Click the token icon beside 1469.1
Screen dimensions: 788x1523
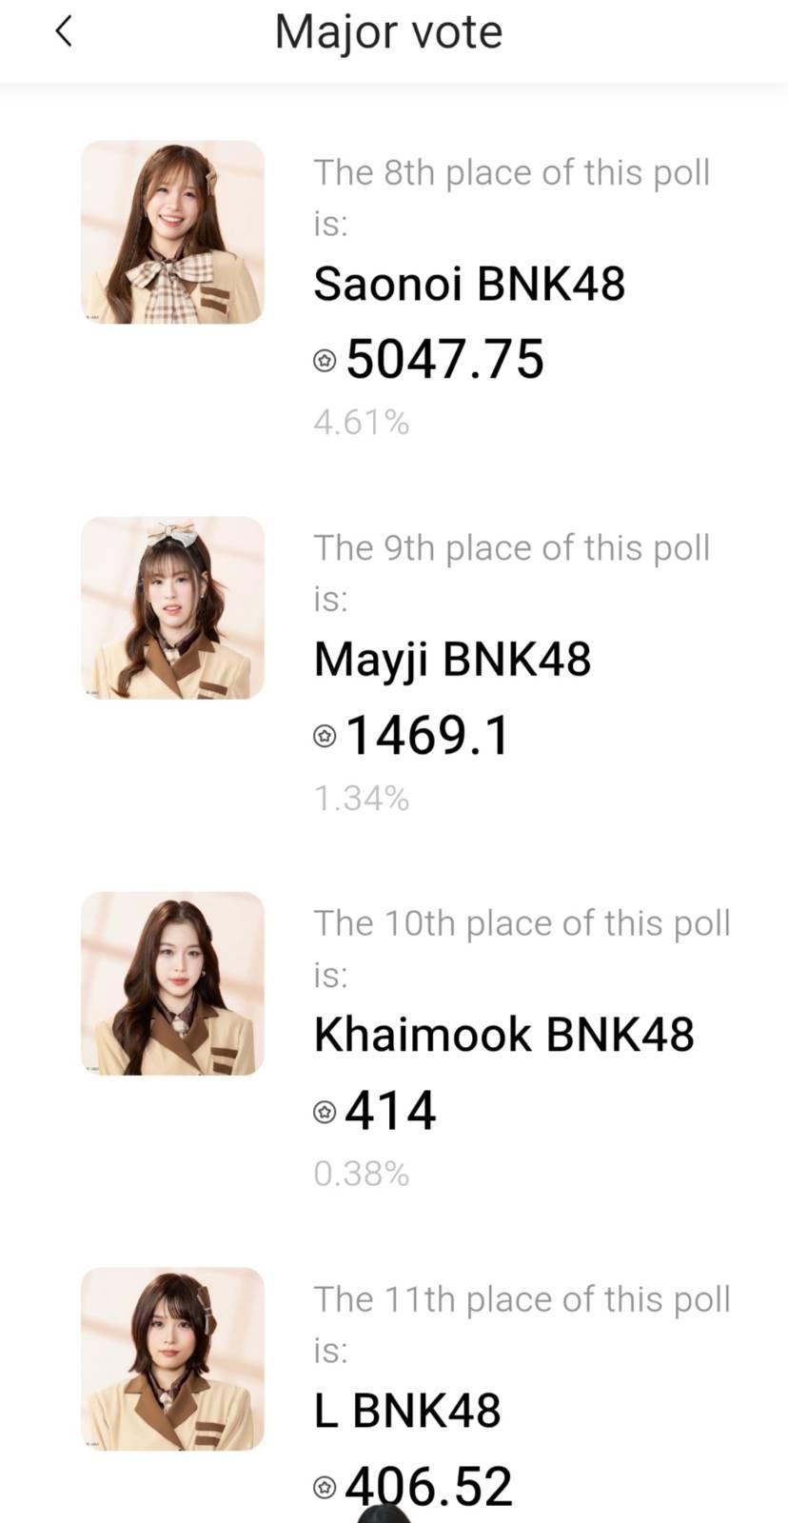tap(325, 736)
